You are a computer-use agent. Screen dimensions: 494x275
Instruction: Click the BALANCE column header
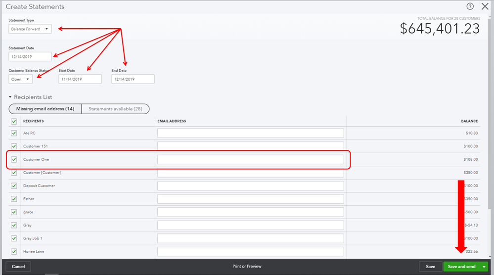point(469,121)
